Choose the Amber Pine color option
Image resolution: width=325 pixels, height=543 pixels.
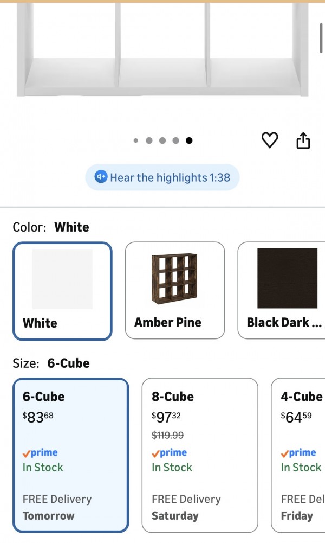tap(174, 291)
